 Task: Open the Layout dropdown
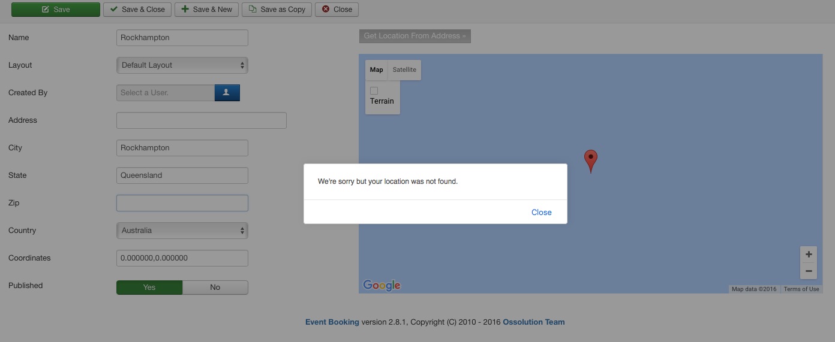click(x=182, y=65)
